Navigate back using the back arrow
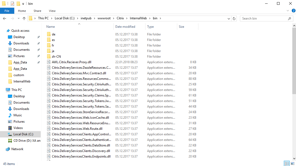 click(4, 18)
